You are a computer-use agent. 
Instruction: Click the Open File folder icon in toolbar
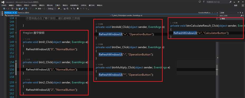(x=17, y=9)
